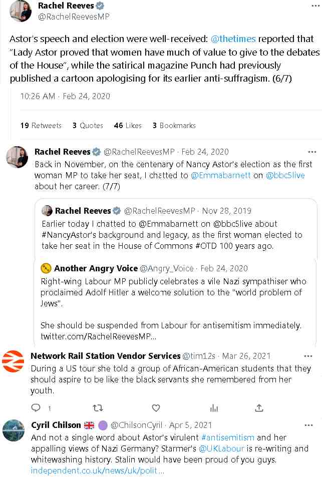View analytics icon on Network Rail tweet
322x477 pixels.
tap(214, 407)
